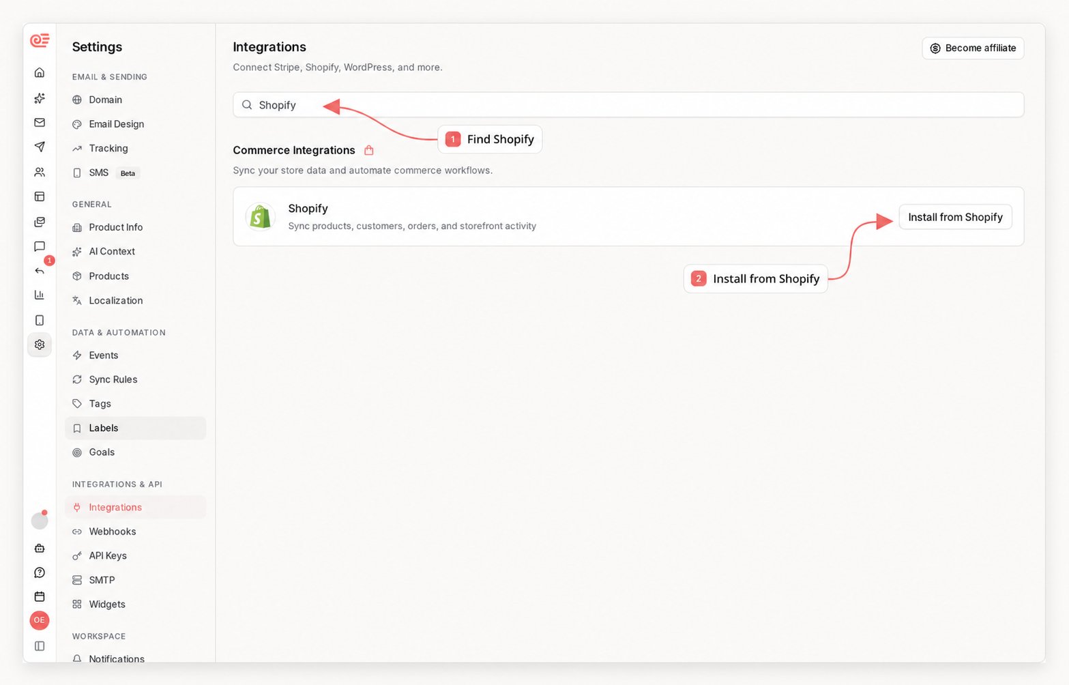This screenshot has width=1069, height=685.
Task: Open the mobile device icon in the sidebar
Action: coord(40,320)
